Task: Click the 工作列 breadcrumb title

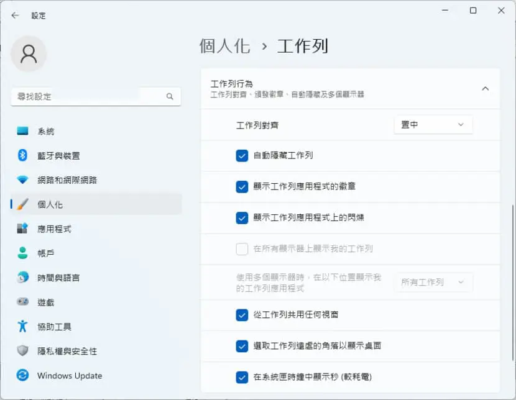Action: (302, 46)
